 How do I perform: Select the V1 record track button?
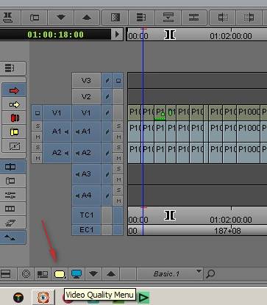pyautogui.click(x=86, y=113)
